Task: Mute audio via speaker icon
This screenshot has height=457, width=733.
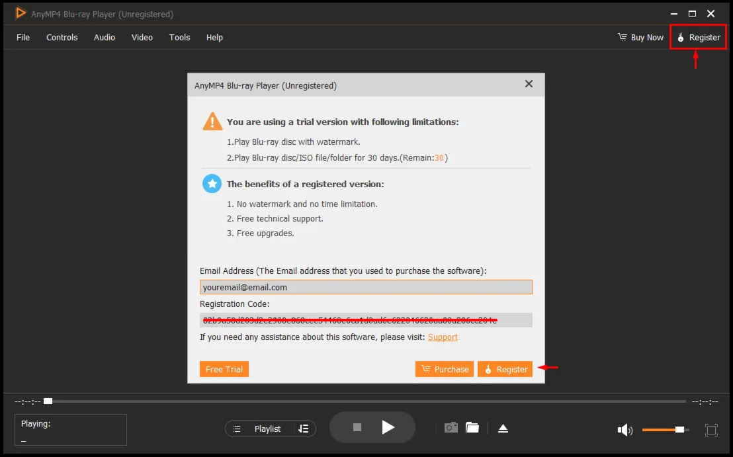Action: tap(625, 430)
